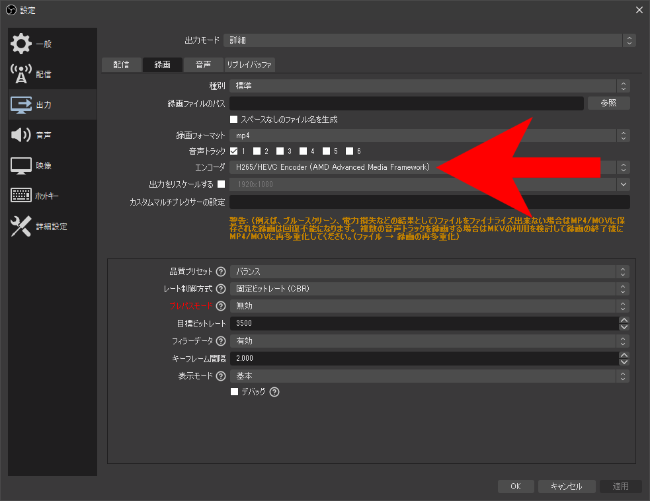
Task: Switch to the 音声 tab
Action: point(204,65)
